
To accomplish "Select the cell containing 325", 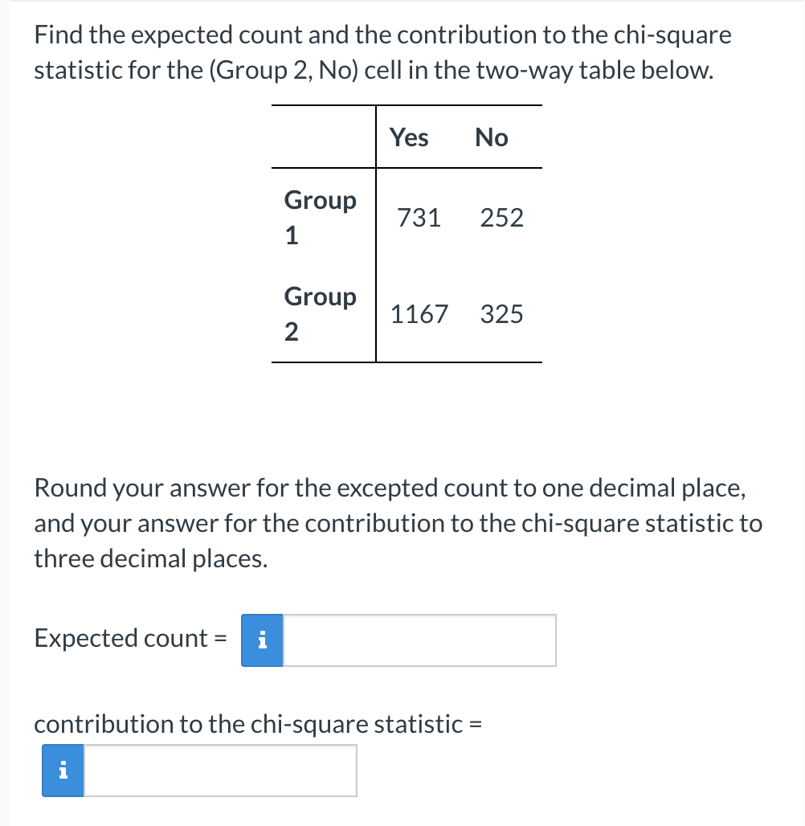I will click(x=503, y=314).
